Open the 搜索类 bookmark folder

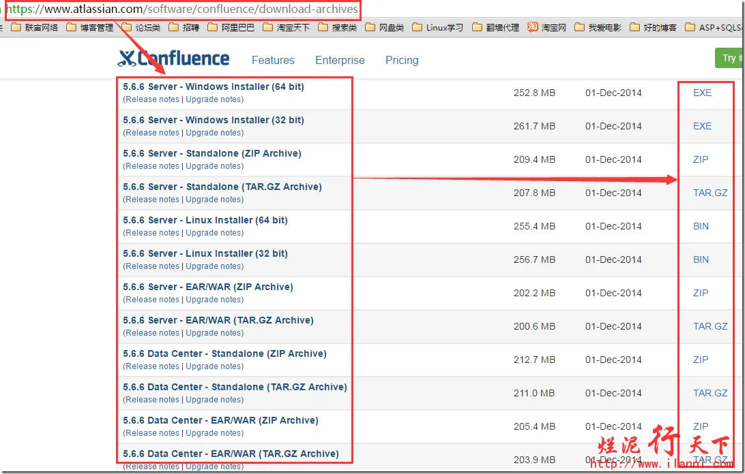[337, 27]
